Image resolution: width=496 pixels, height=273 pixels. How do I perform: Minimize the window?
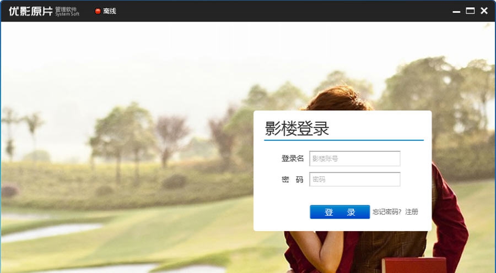[x=456, y=12]
